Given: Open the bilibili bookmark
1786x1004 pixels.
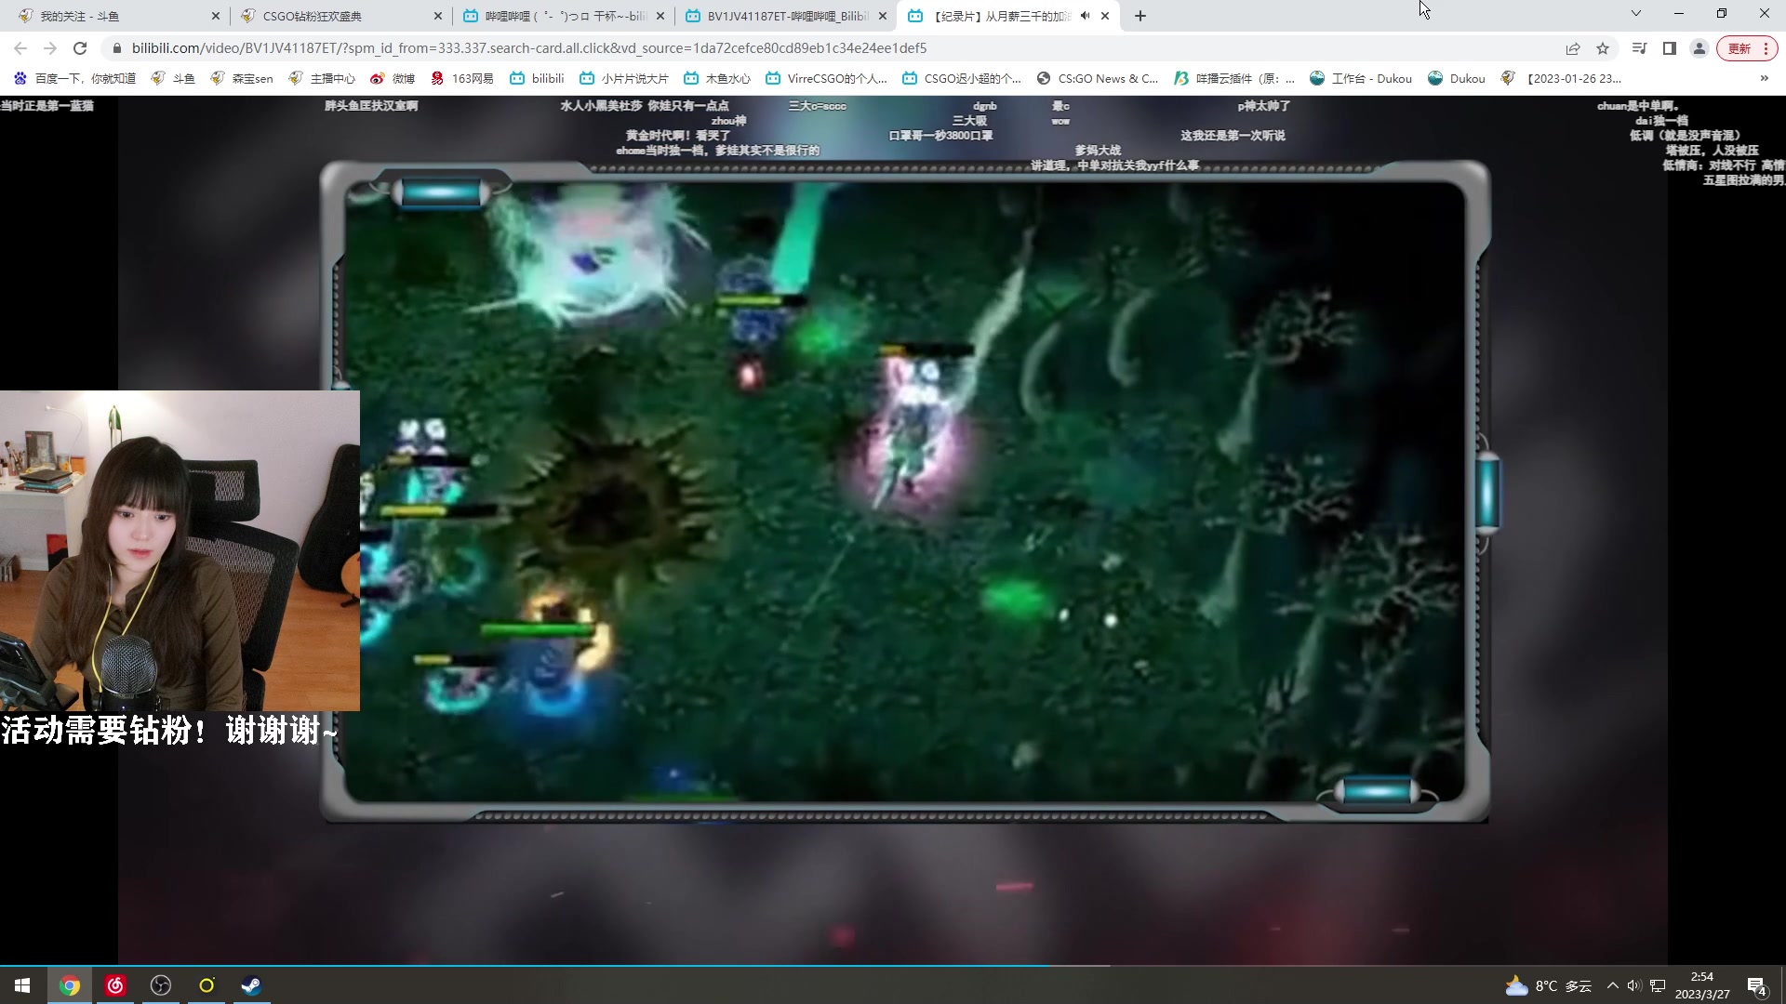Looking at the screenshot, I should (537, 78).
